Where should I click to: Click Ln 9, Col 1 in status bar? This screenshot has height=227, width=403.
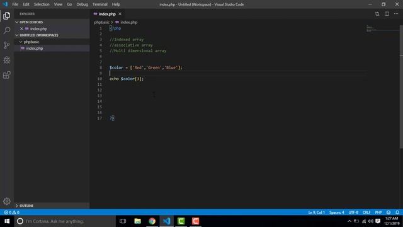[316, 212]
